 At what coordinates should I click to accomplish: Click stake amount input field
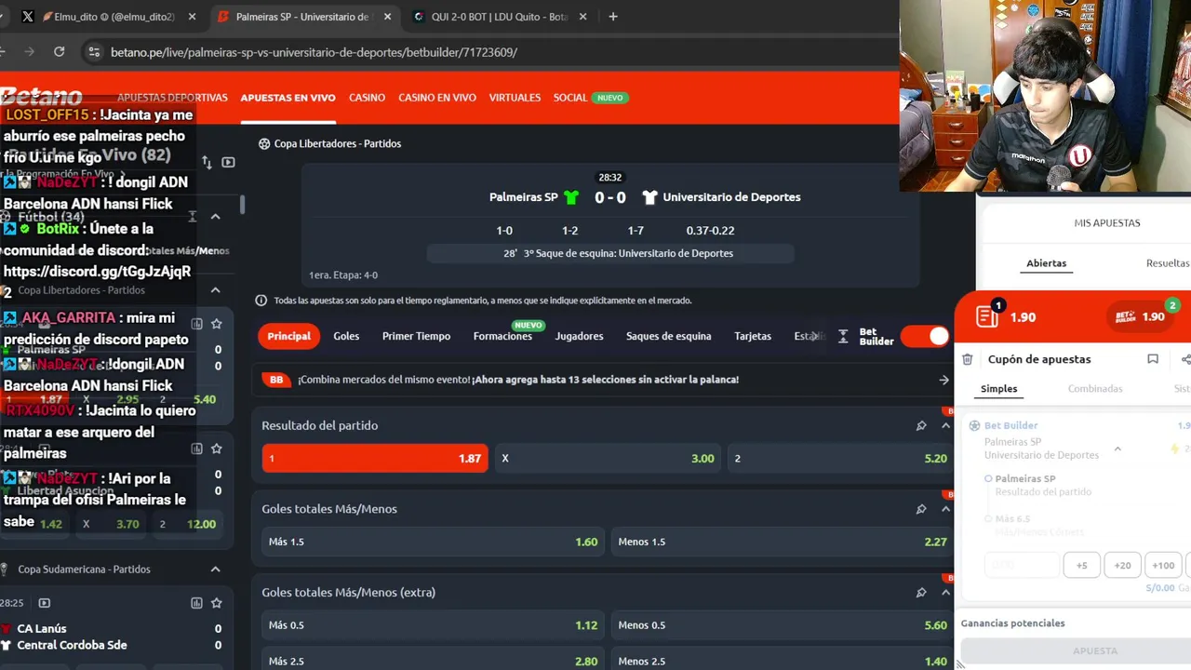click(1022, 565)
